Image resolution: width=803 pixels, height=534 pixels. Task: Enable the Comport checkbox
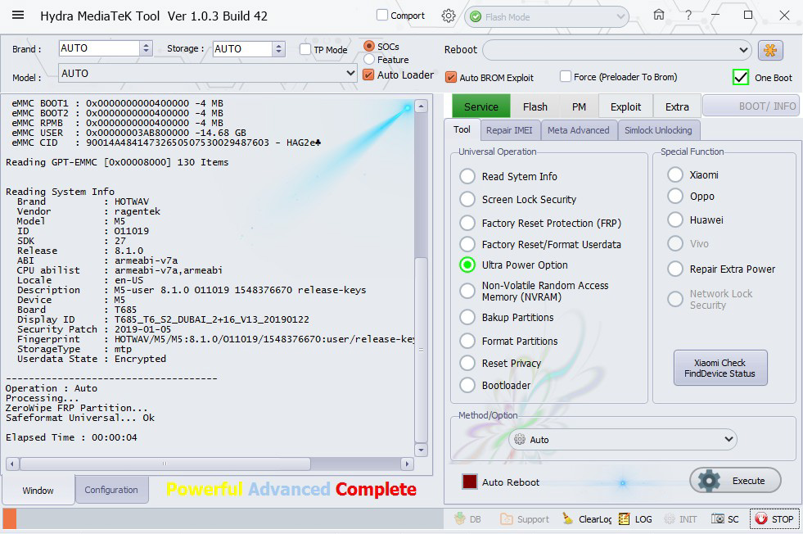coord(382,15)
